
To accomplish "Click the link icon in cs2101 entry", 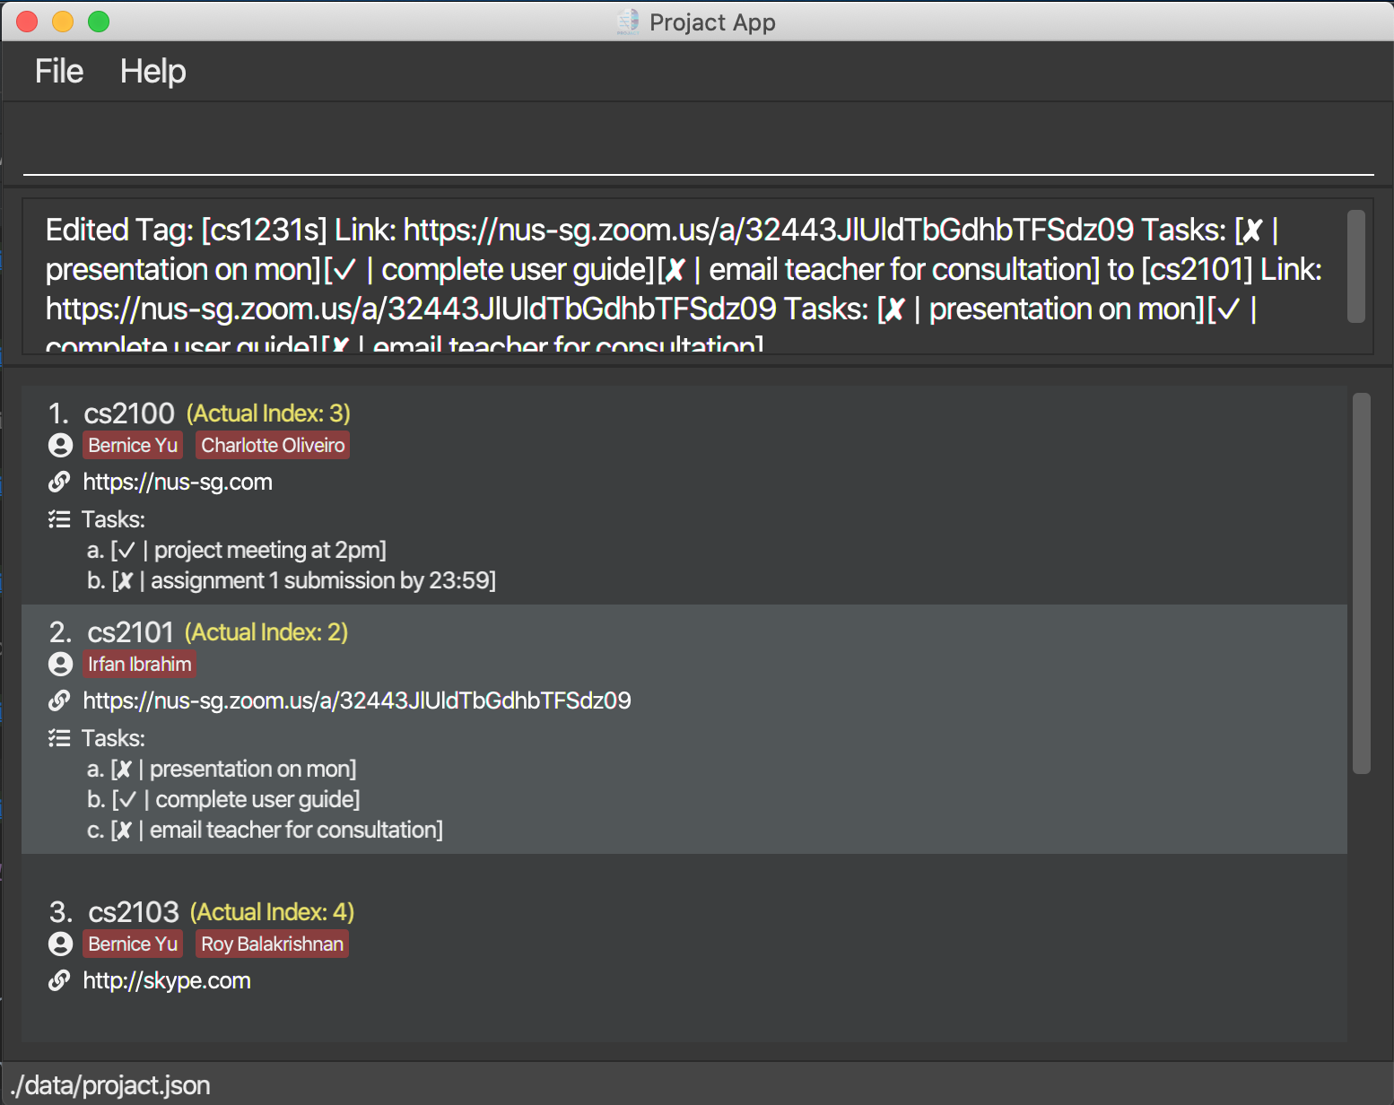I will [59, 700].
